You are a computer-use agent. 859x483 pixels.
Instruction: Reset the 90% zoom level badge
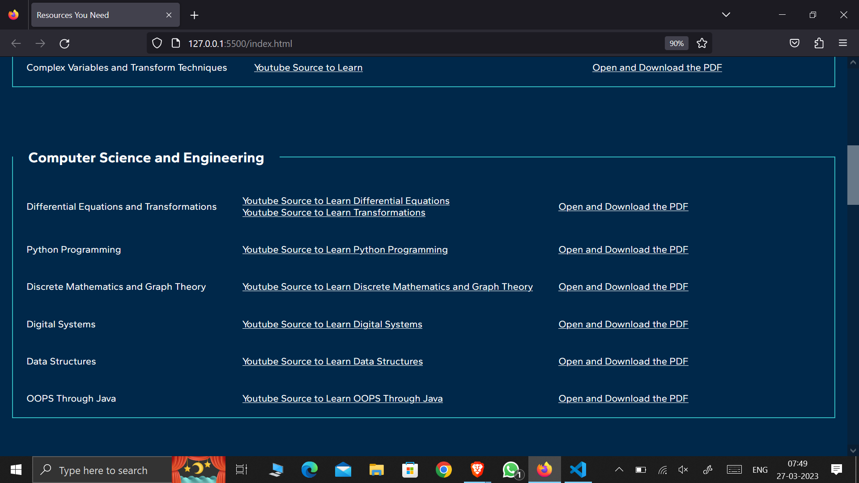(676, 43)
